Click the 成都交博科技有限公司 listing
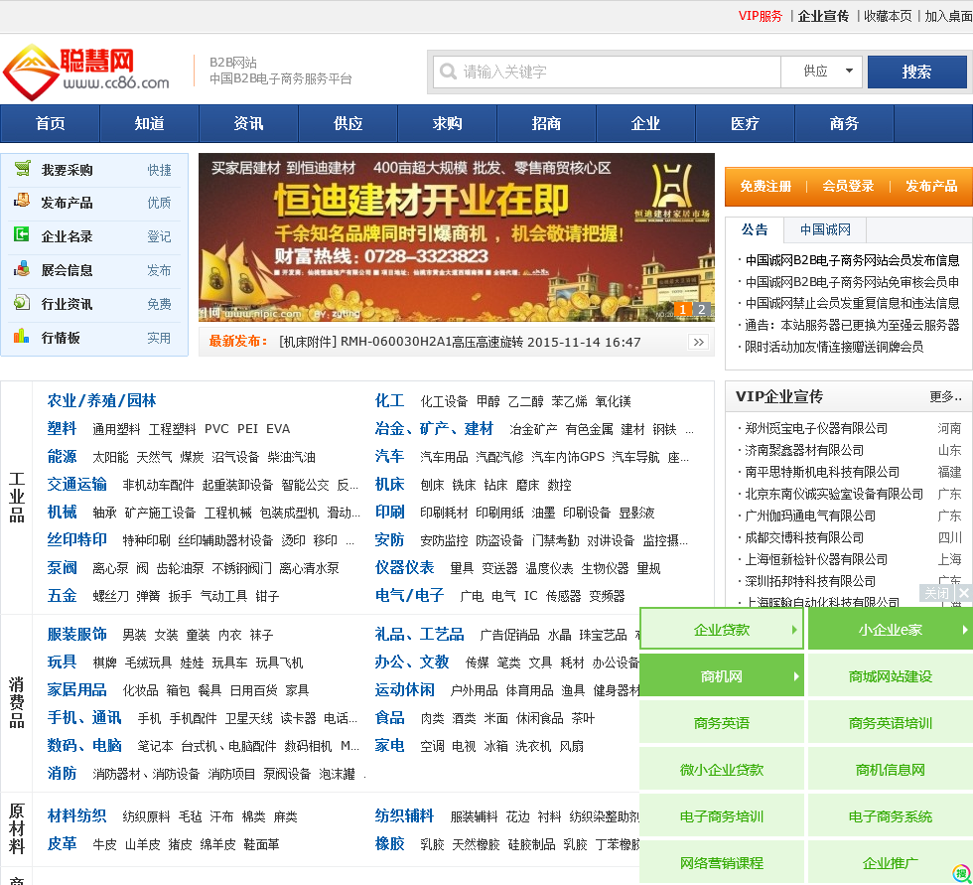973x885 pixels. click(804, 537)
